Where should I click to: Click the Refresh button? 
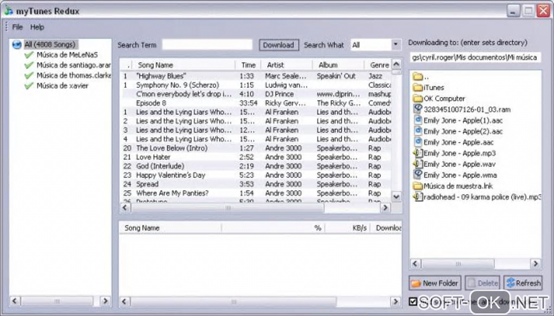[523, 283]
